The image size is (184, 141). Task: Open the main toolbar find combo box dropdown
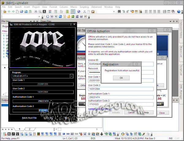tap(114, 12)
